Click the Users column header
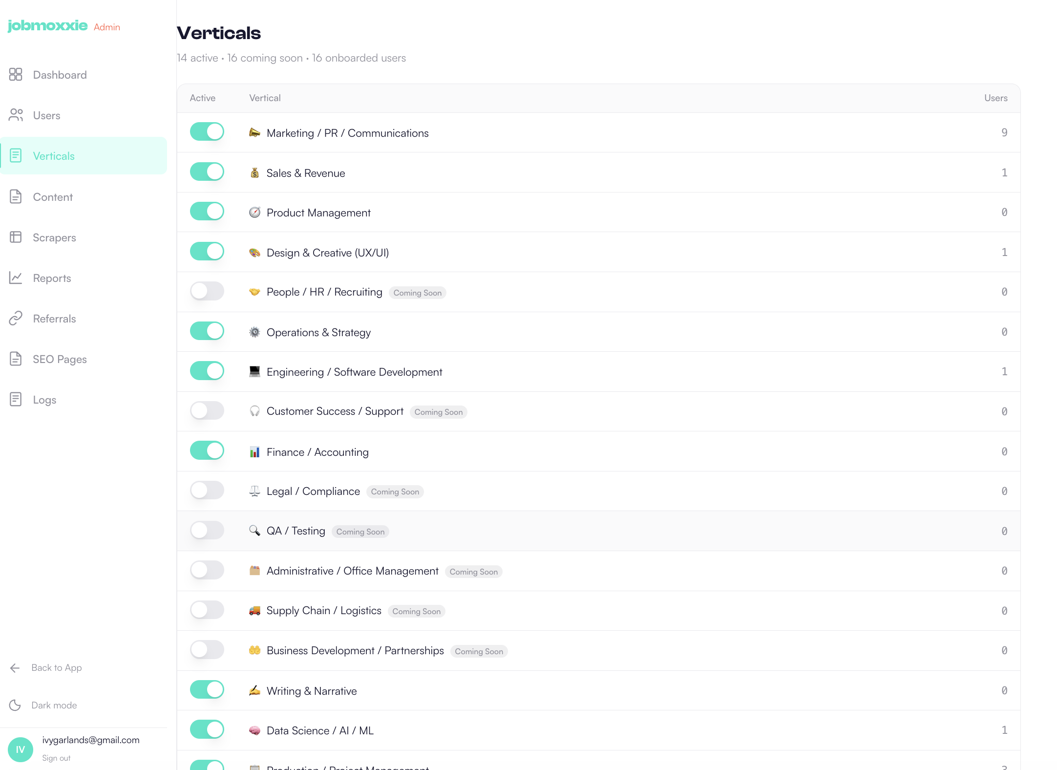This screenshot has width=1057, height=770. click(x=995, y=98)
